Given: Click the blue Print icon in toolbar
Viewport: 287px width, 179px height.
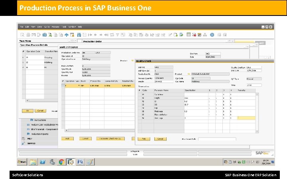Looking at the screenshot, I should click(x=45, y=35).
